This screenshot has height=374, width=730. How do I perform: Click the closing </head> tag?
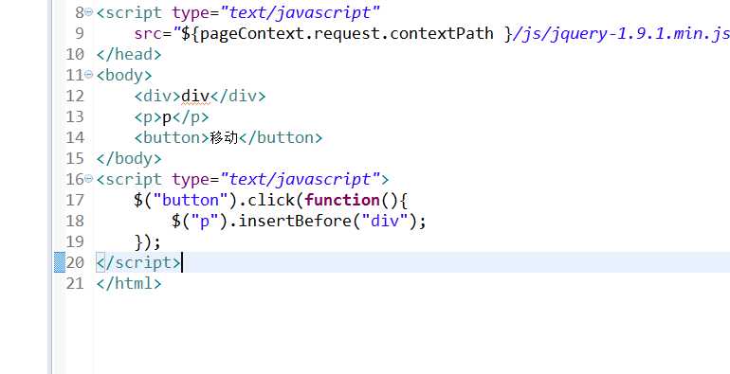click(129, 54)
